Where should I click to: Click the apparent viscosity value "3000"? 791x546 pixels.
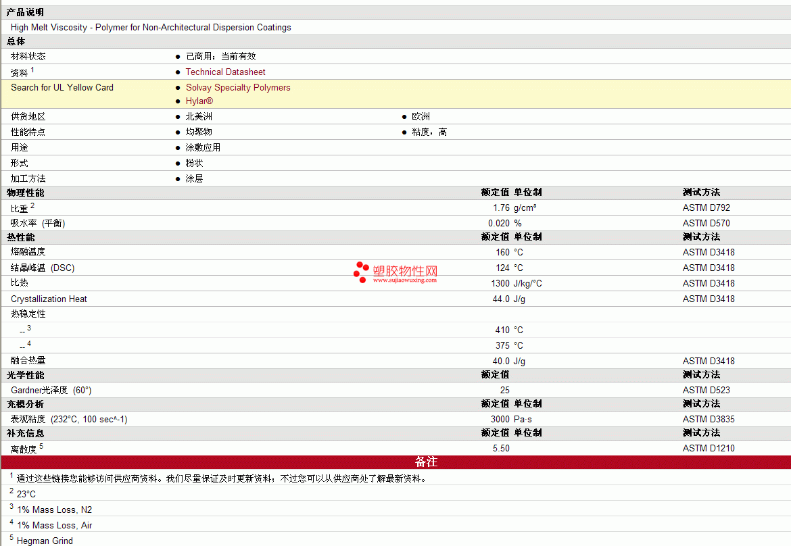click(x=500, y=420)
